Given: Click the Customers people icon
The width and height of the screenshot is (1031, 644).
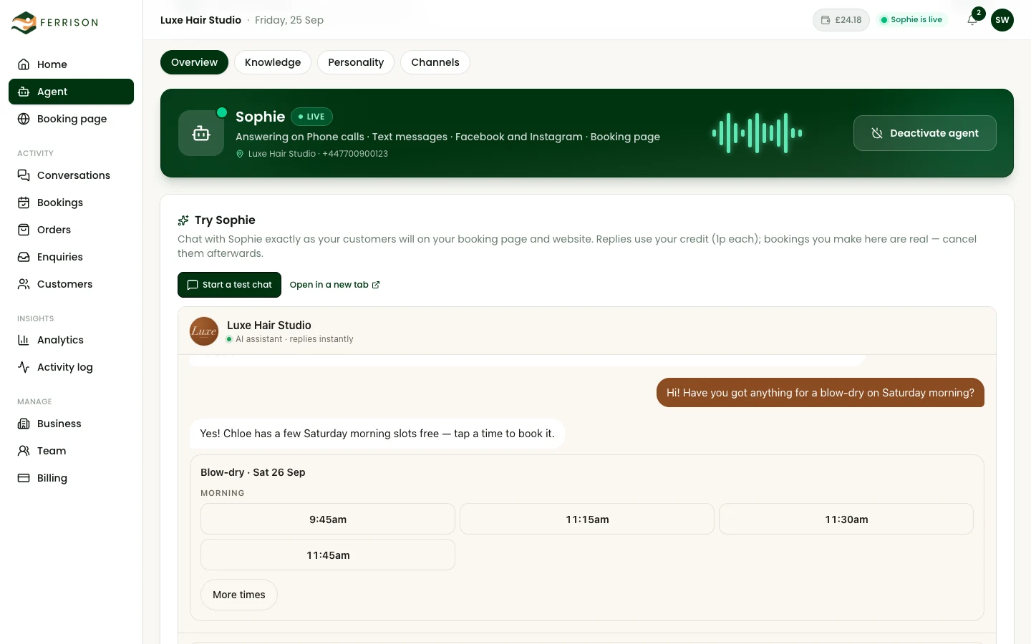Looking at the screenshot, I should click(24, 284).
